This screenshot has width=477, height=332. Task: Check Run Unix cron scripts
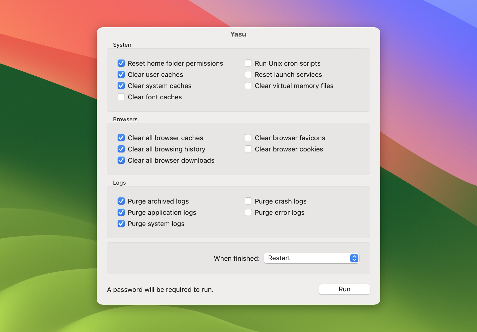point(248,63)
